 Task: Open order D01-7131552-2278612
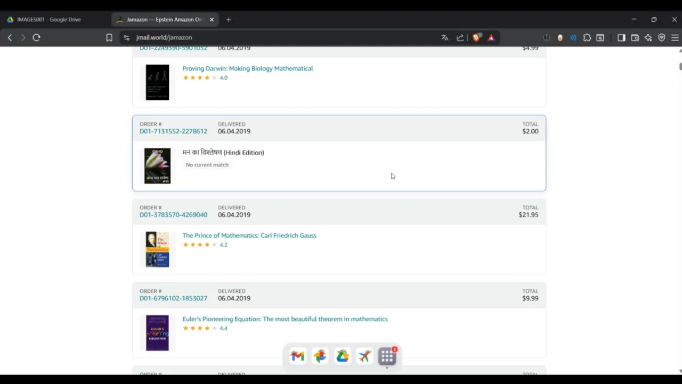pyautogui.click(x=173, y=131)
